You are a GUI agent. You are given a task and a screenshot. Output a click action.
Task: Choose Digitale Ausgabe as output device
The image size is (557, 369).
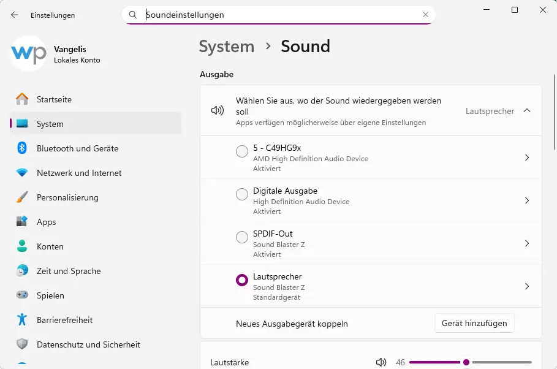click(x=241, y=194)
